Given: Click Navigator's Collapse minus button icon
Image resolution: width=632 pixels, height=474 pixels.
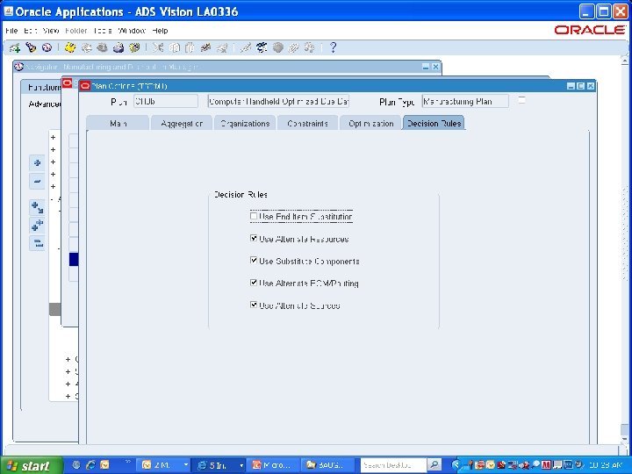Looking at the screenshot, I should (37, 182).
